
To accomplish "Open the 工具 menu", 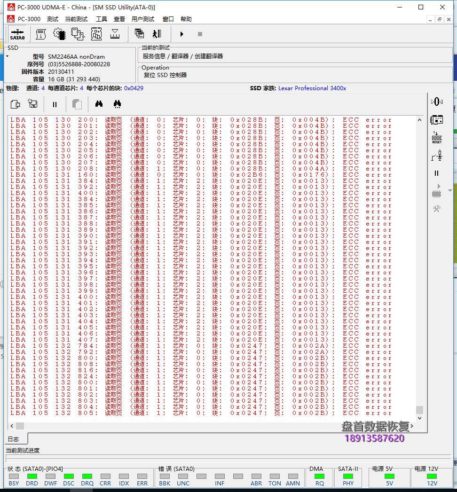I will 102,19.
